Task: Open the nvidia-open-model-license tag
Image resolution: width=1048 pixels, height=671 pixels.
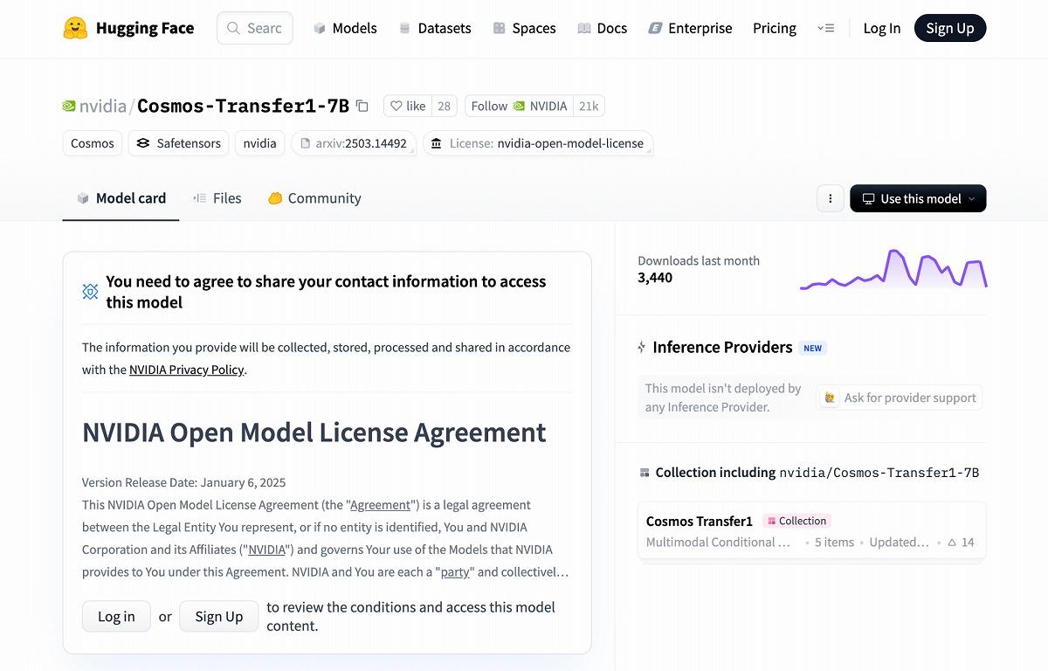Action: 538,143
